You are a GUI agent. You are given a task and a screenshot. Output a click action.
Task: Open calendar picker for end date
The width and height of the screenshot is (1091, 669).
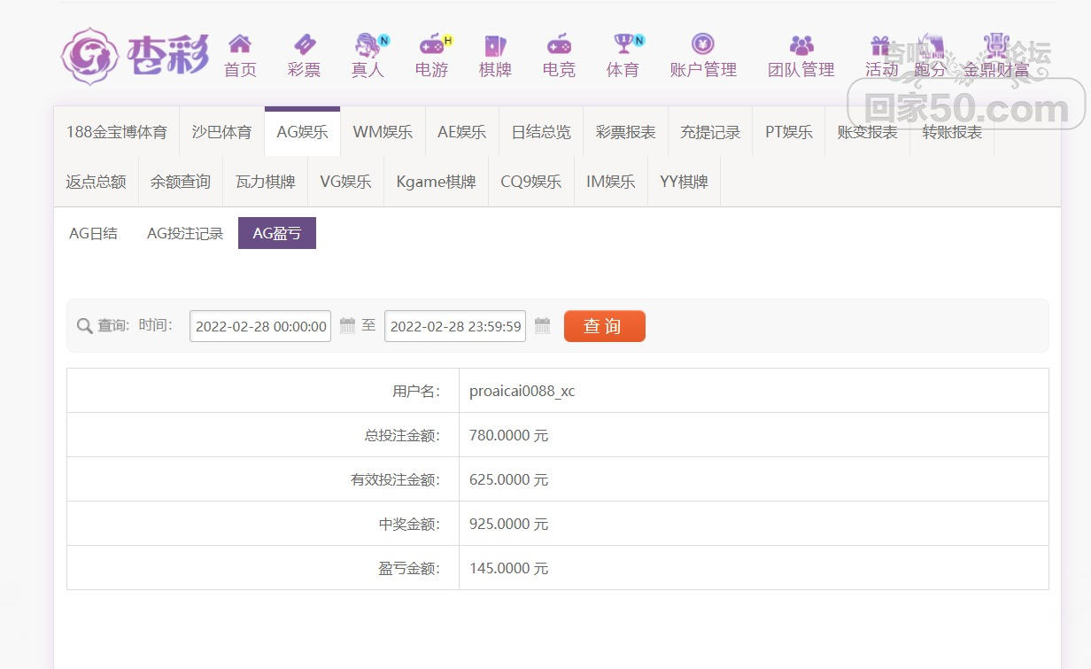(x=542, y=325)
